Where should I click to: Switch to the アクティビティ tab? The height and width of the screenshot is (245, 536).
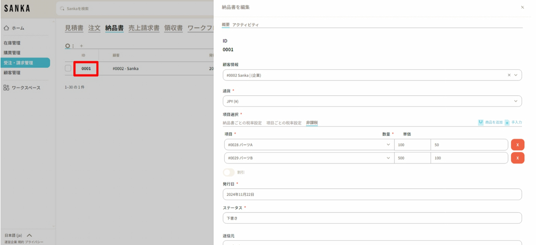[x=245, y=25]
